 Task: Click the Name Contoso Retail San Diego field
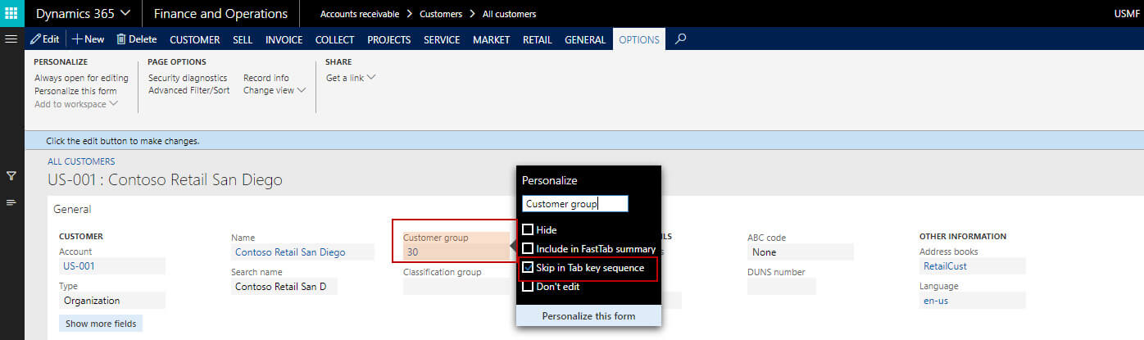(302, 252)
